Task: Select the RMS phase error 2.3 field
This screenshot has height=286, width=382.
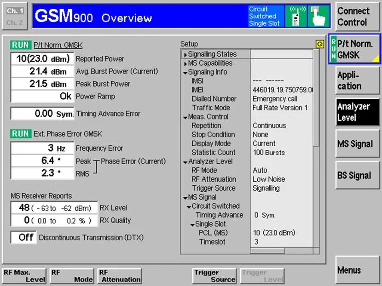Action: (x=42, y=173)
